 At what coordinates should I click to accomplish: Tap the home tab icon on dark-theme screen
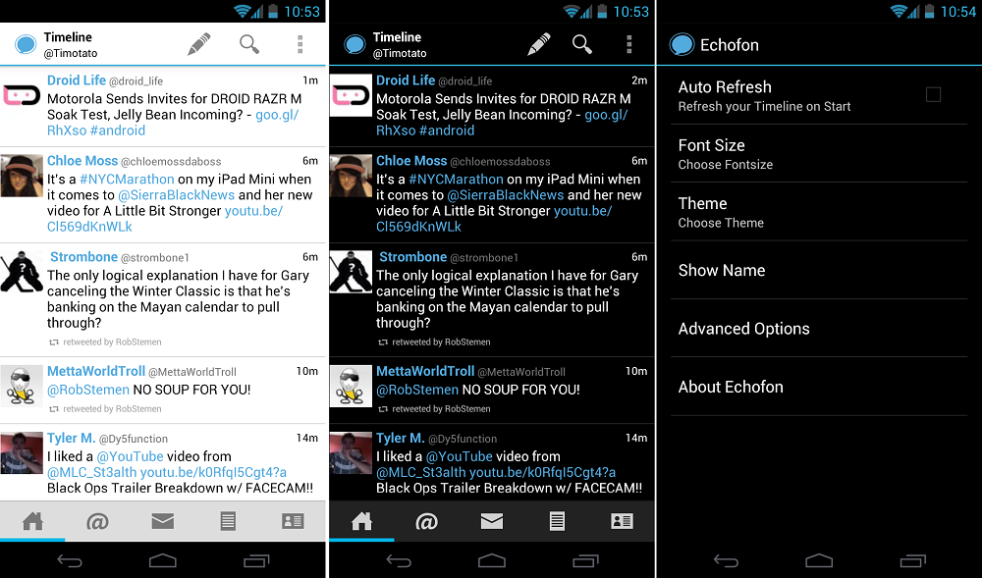tap(361, 521)
